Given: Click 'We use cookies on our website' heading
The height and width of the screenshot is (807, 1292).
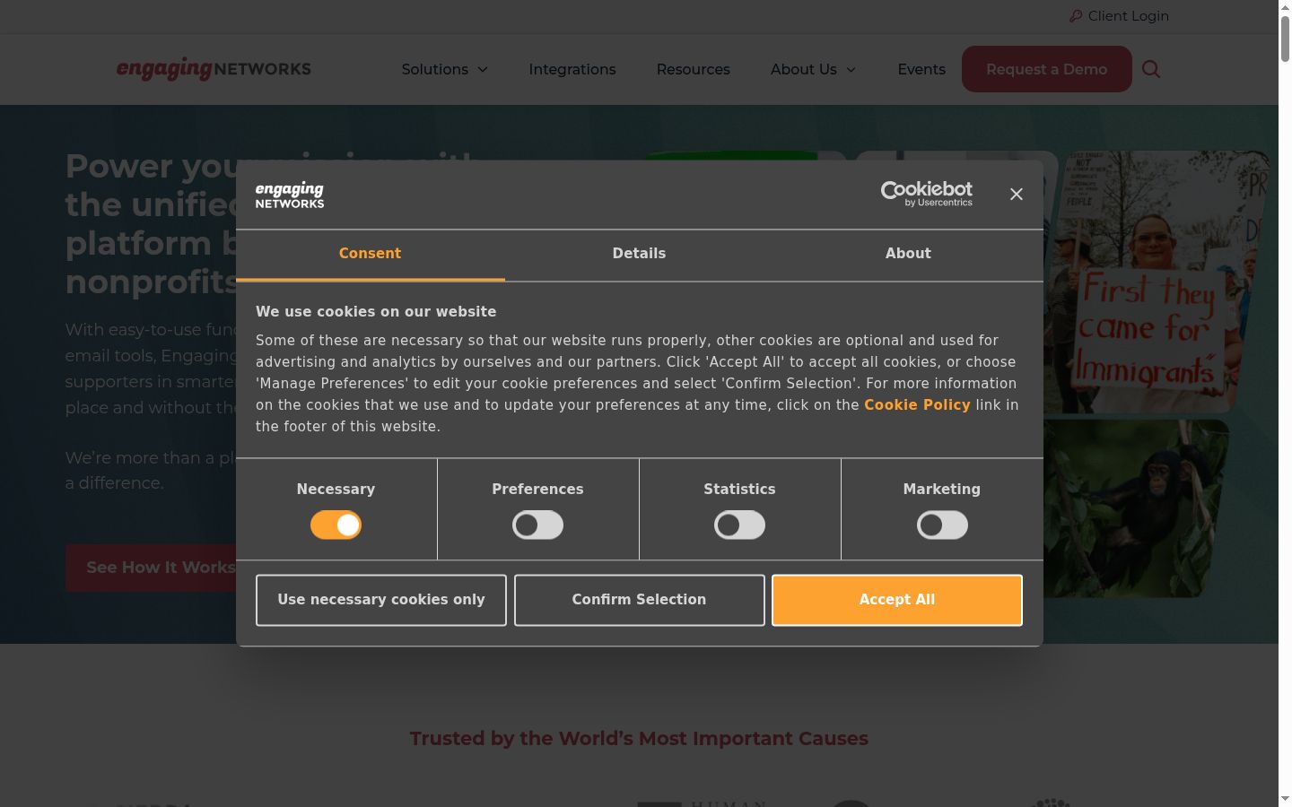Looking at the screenshot, I should (x=376, y=312).
